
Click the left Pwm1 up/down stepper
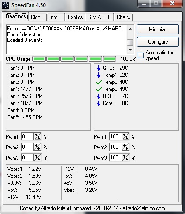pyautogui.click(x=37, y=136)
